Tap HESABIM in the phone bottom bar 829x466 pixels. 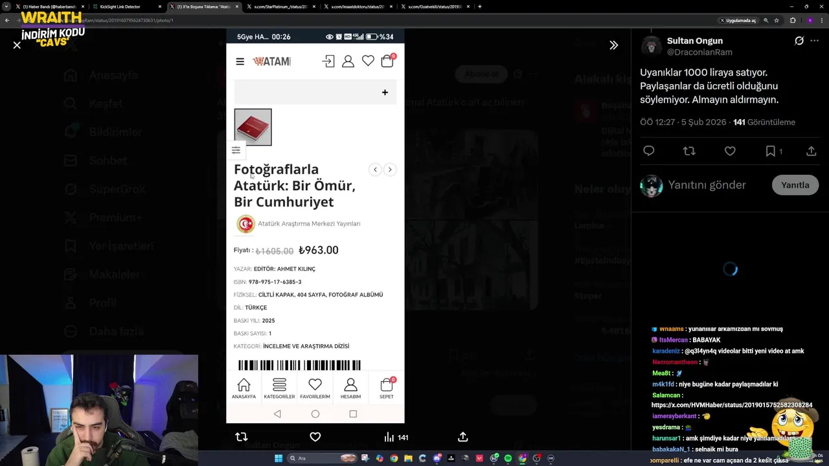click(x=350, y=388)
